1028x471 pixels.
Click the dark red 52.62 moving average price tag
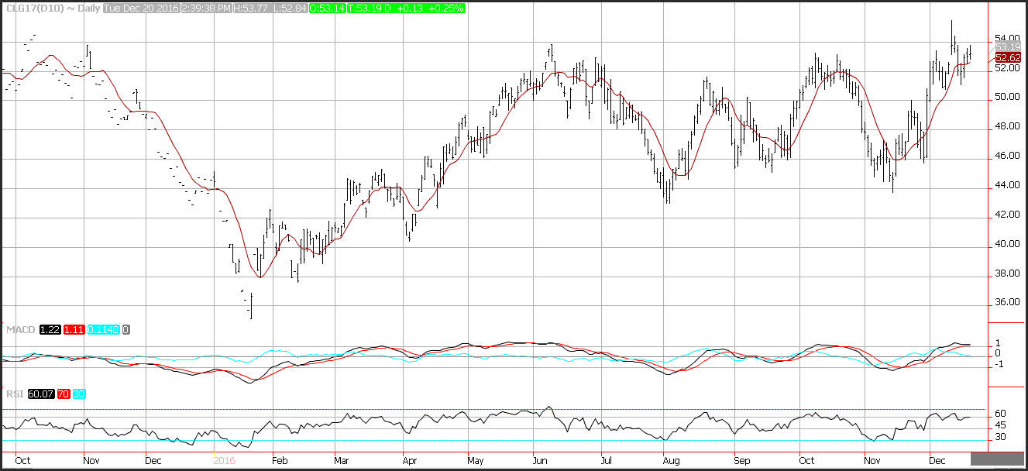1006,57
